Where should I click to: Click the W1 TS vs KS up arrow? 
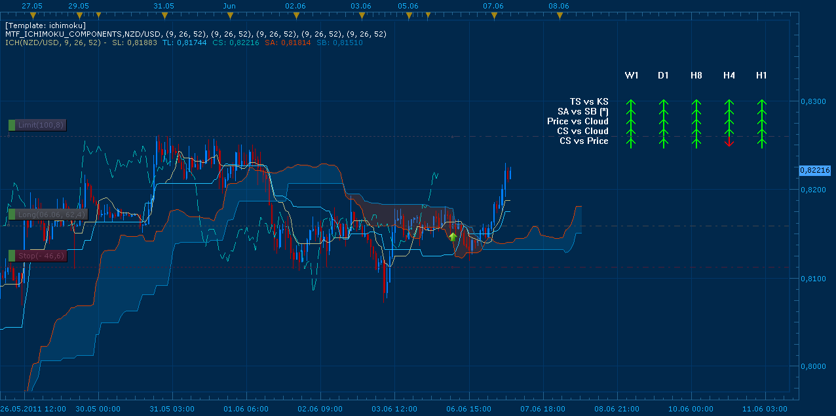(631, 103)
